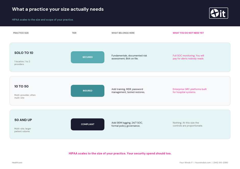Click the Enterprise GRC platforms pink text
Image resolution: width=240 pixels, height=169 pixels.
click(190, 91)
